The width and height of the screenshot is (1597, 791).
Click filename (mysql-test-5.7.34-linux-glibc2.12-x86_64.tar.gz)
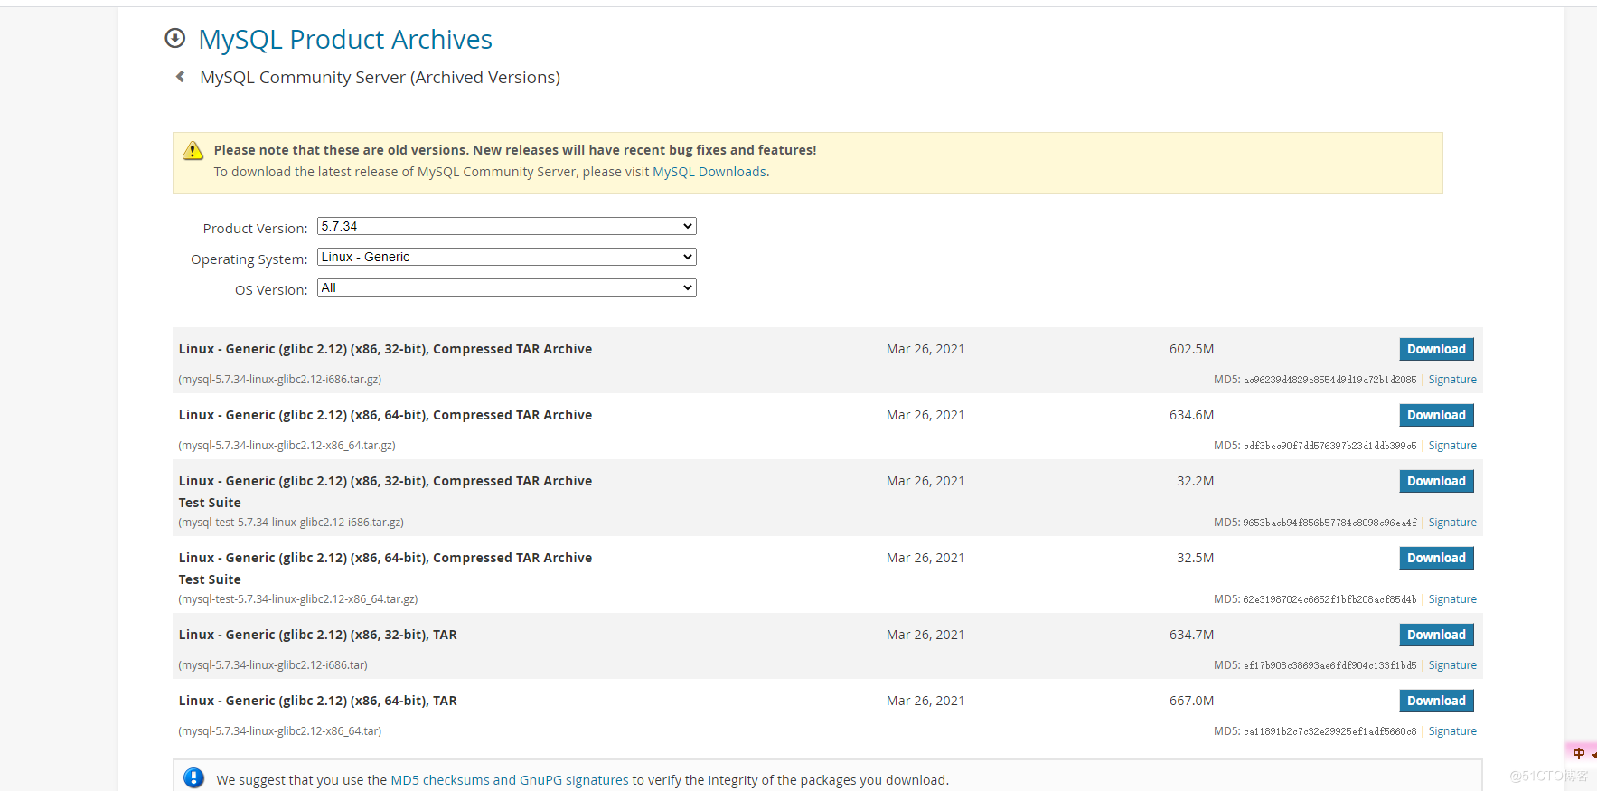click(x=298, y=599)
